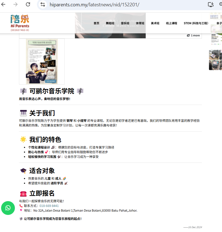Click the red phone handset icon near 联系方式
Viewport: 222px width, 232px height.
point(21,206)
